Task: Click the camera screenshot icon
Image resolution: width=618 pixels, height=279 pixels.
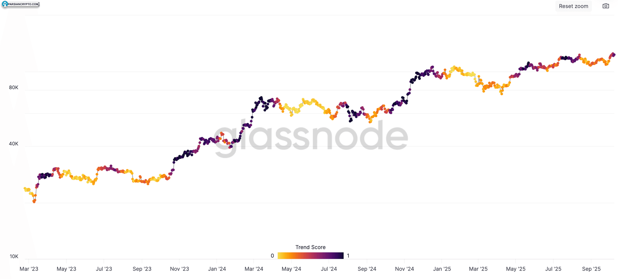Action: point(606,6)
